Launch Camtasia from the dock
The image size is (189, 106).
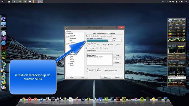click(106, 99)
